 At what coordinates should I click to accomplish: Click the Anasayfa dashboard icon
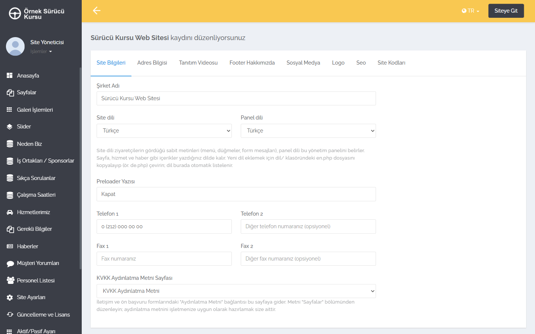(x=10, y=75)
